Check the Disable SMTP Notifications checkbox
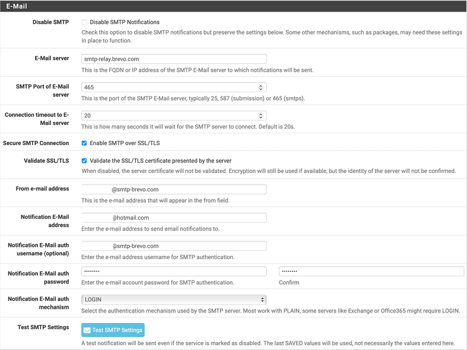467x350 pixels. click(x=84, y=22)
